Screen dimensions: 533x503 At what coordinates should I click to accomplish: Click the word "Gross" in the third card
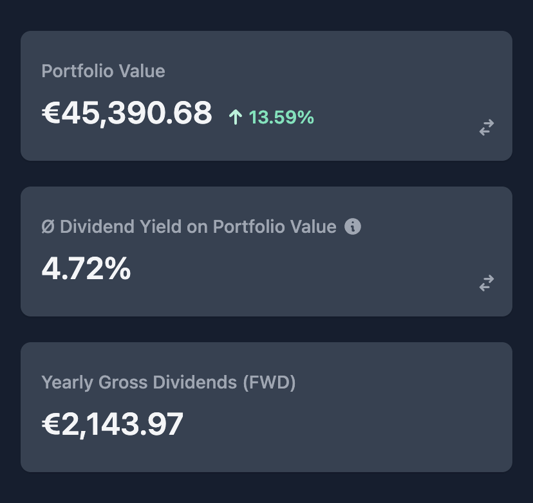(123, 382)
